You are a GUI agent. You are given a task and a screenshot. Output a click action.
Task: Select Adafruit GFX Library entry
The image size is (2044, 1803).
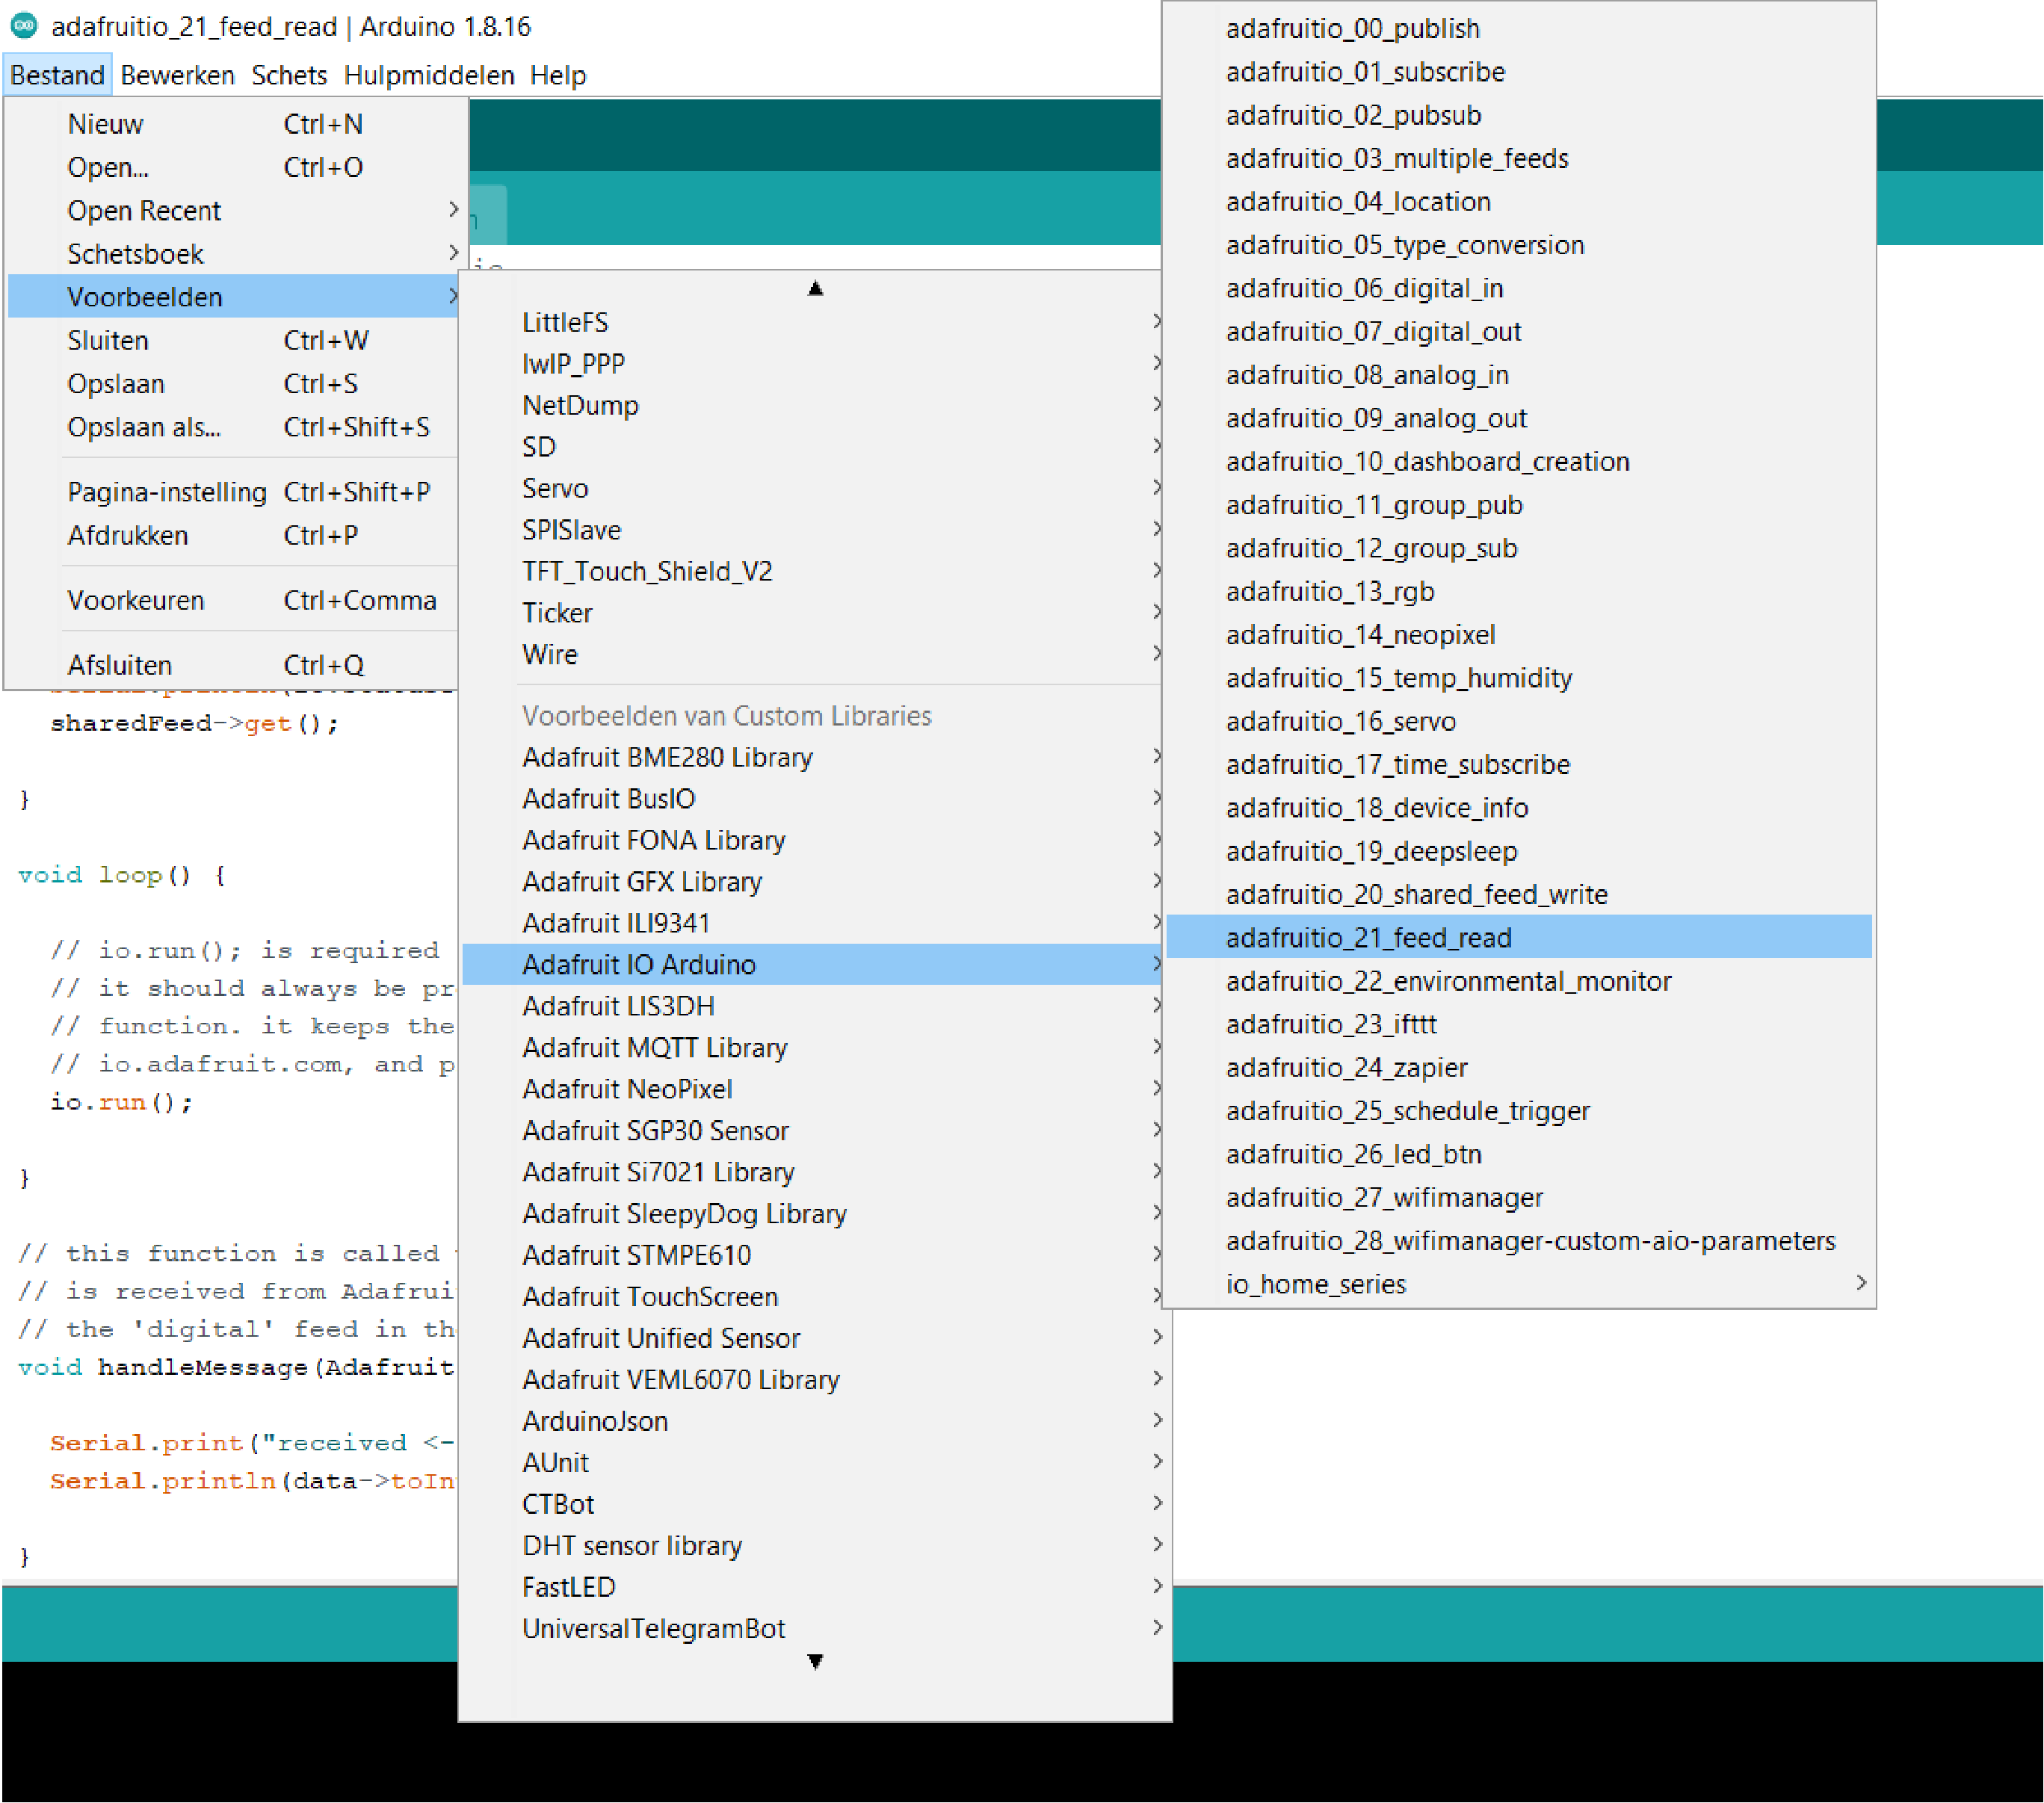click(x=814, y=881)
